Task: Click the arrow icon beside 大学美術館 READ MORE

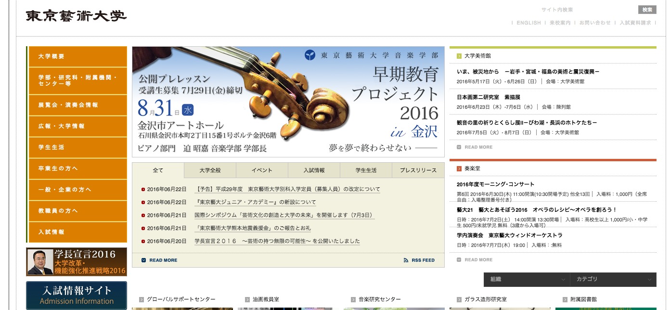Action: [459, 147]
